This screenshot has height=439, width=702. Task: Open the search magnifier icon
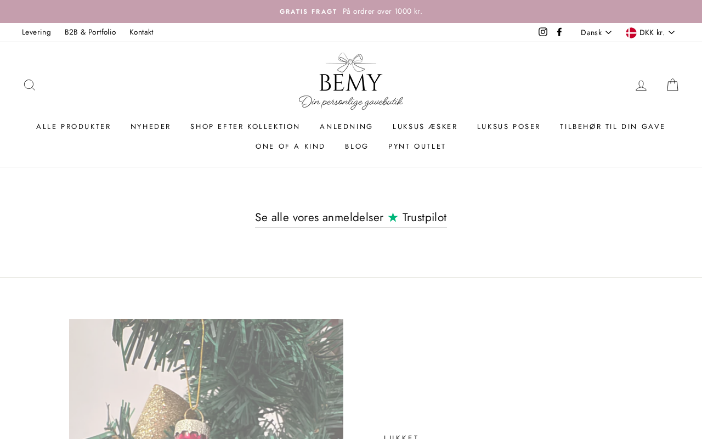30,85
